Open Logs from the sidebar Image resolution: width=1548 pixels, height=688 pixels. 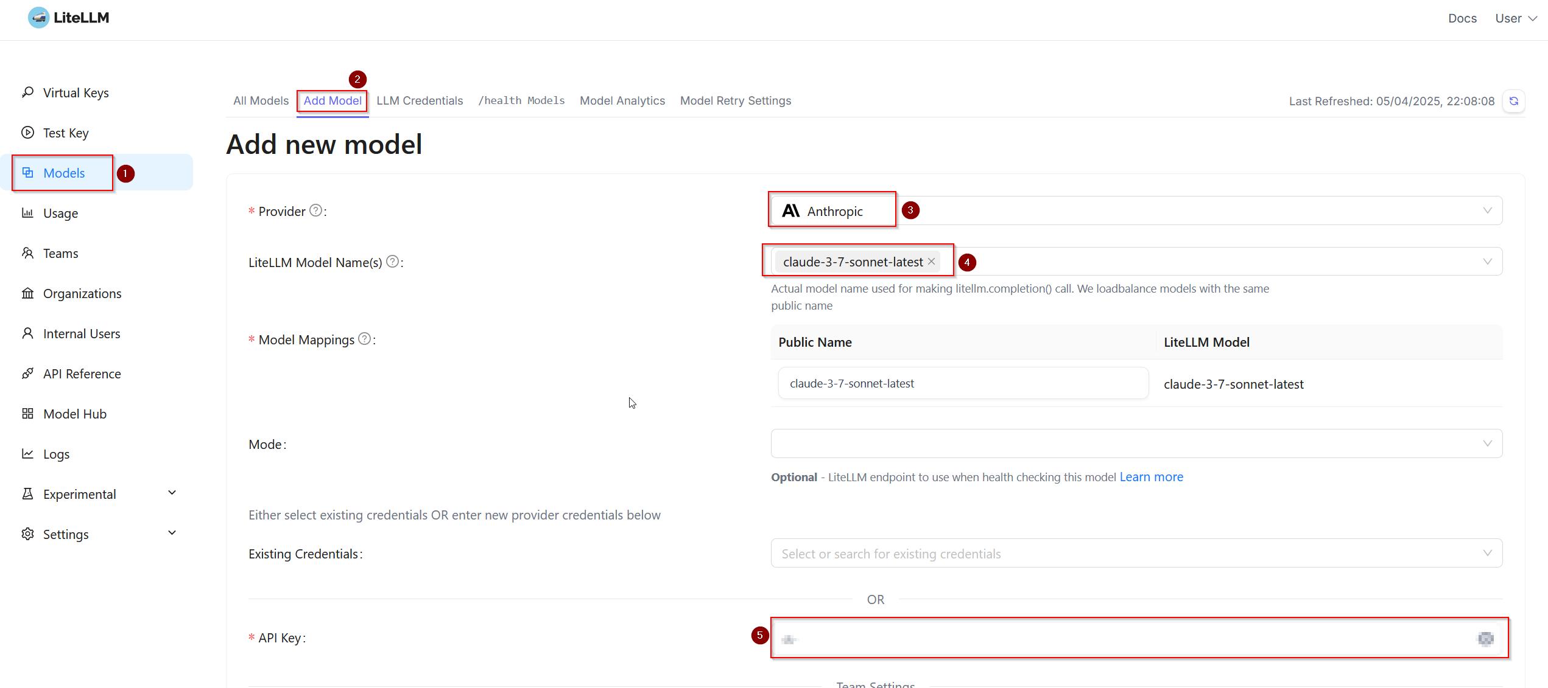pyautogui.click(x=55, y=454)
